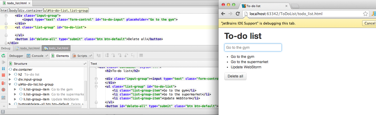Viewport: 376px width, 115px height.
Task: Expand the h2 To-do list tree node
Action: (10, 75)
